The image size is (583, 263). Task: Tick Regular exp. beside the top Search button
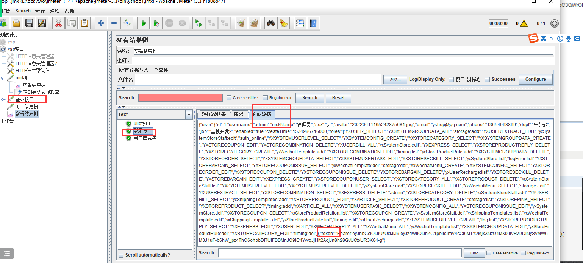point(265,97)
